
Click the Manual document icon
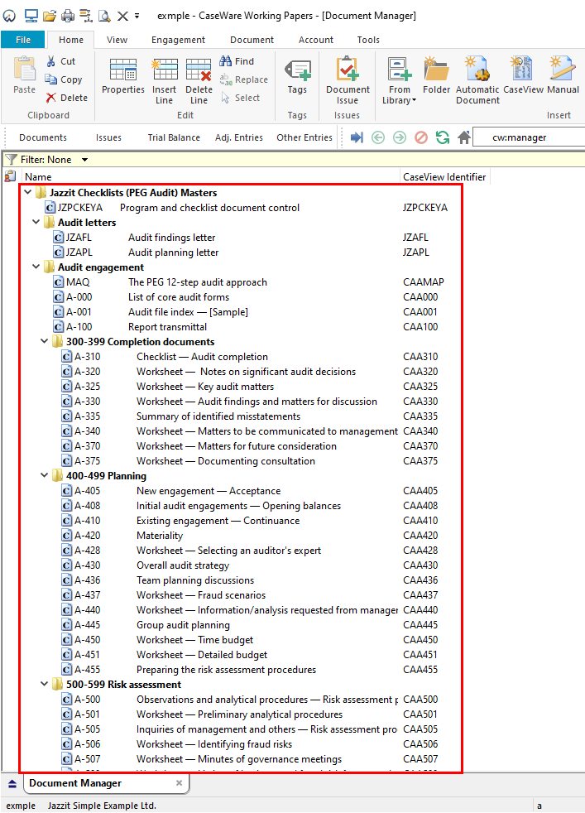pyautogui.click(x=563, y=69)
